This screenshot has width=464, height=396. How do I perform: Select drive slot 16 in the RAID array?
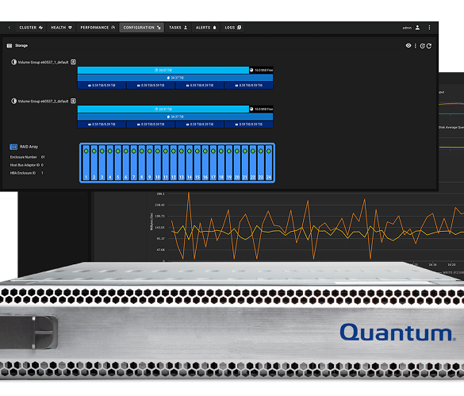[205, 163]
